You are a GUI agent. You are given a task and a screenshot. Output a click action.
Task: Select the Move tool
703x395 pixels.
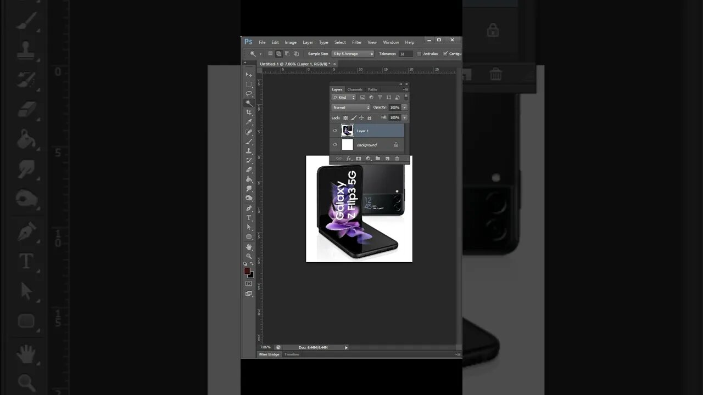[x=249, y=75]
